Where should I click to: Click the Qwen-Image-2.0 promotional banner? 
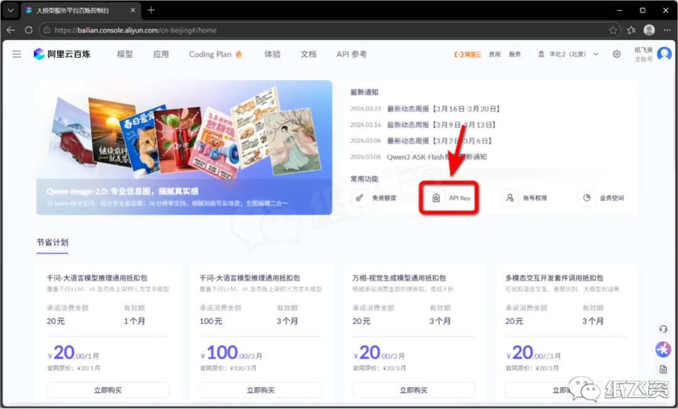tap(184, 147)
